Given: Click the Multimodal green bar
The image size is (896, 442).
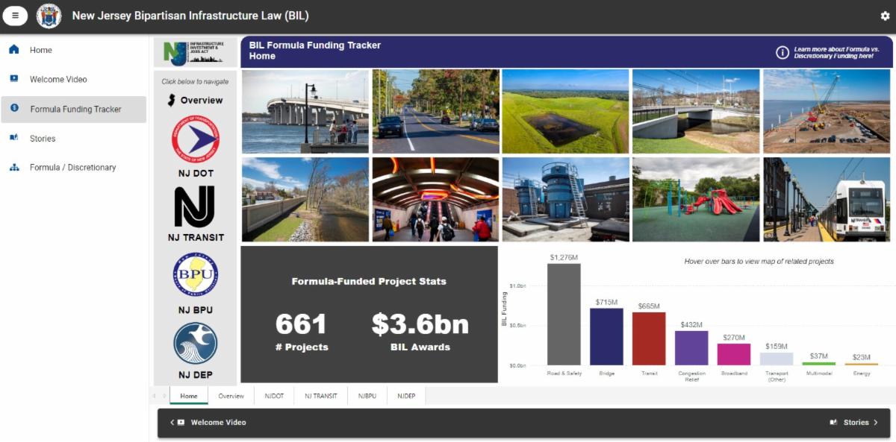Looking at the screenshot, I should (x=819, y=364).
